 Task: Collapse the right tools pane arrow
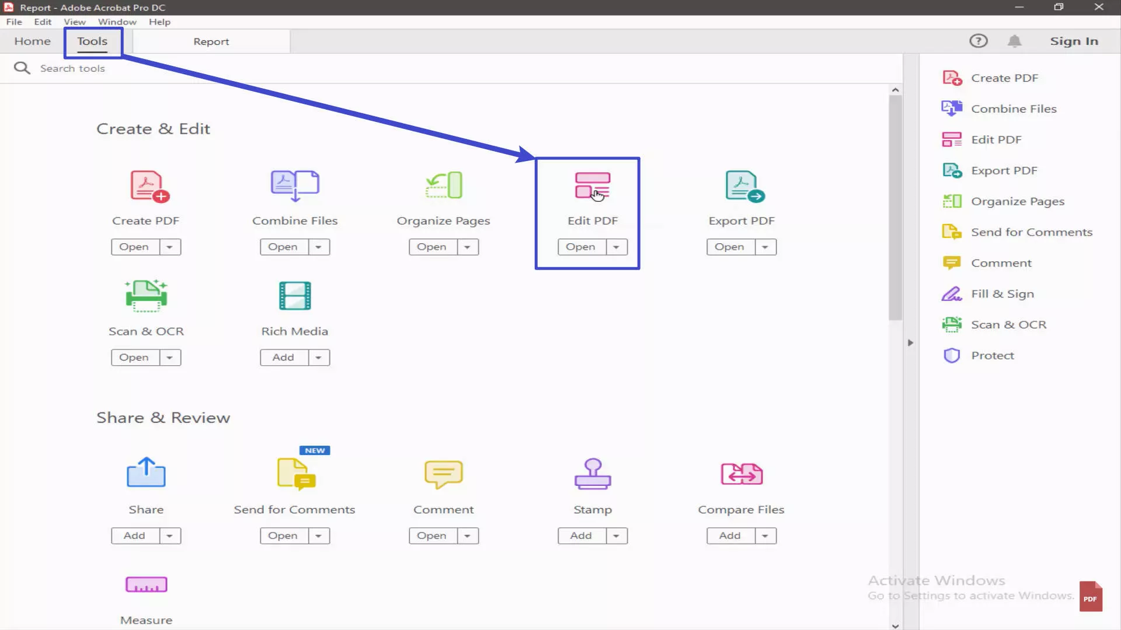pyautogui.click(x=910, y=343)
